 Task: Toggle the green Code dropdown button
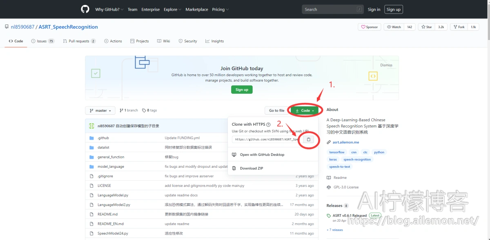point(305,111)
